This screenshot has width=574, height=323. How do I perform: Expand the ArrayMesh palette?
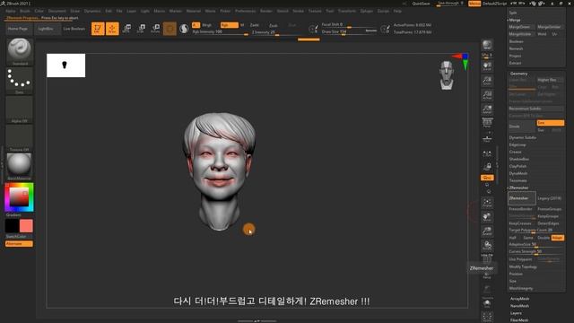(519, 299)
